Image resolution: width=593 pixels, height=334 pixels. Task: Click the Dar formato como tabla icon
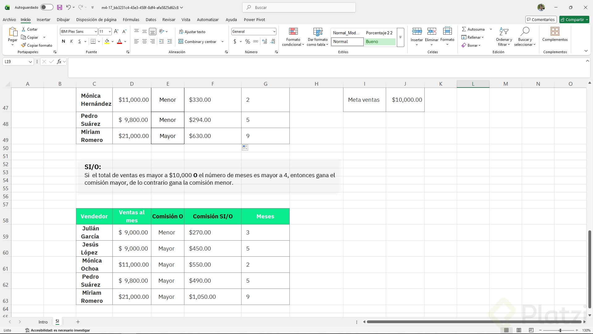coord(317,32)
